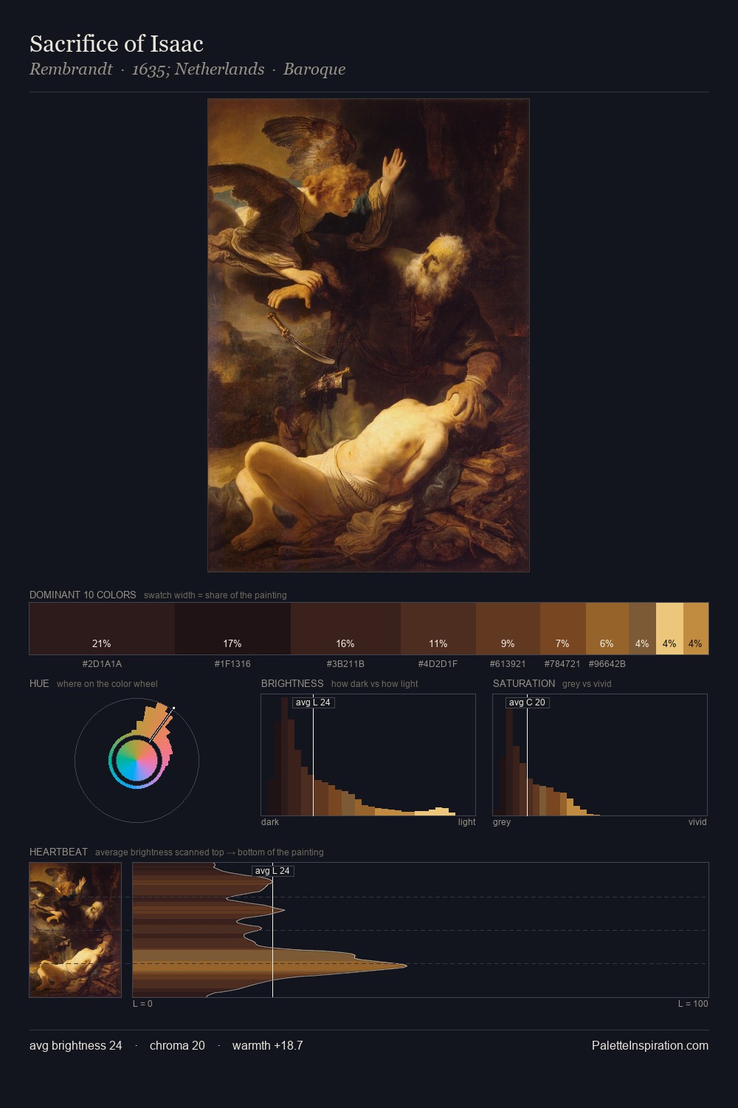Screen dimensions: 738x1108
Task: Click the #2D1A1A hex label
Action: point(102,664)
